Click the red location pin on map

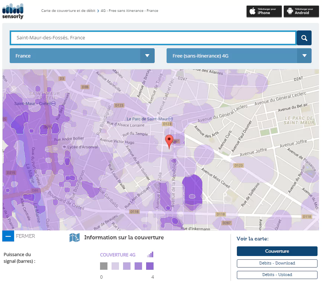(169, 141)
